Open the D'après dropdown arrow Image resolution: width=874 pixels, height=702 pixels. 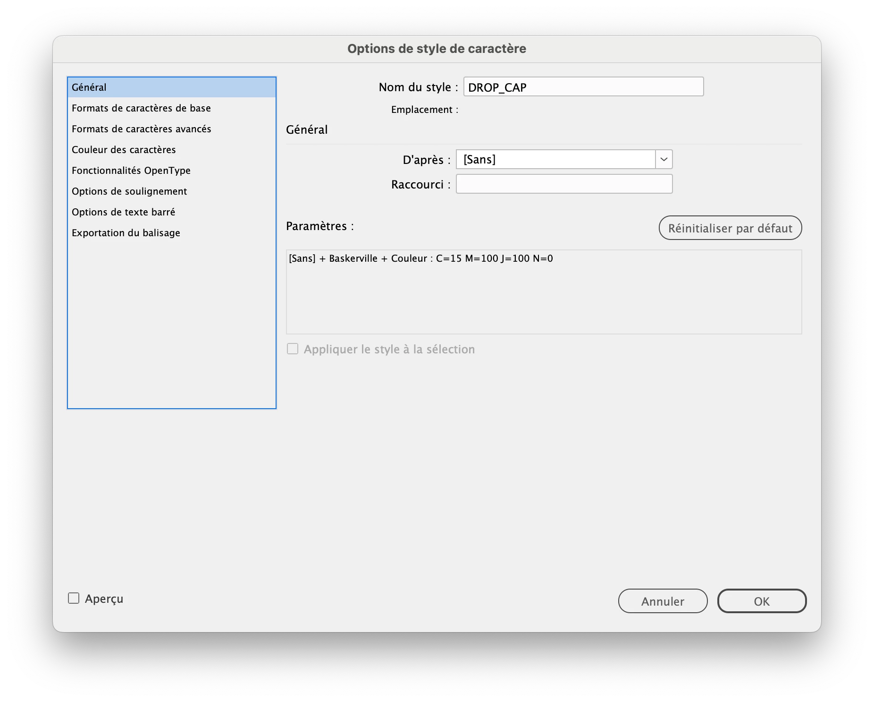click(664, 159)
